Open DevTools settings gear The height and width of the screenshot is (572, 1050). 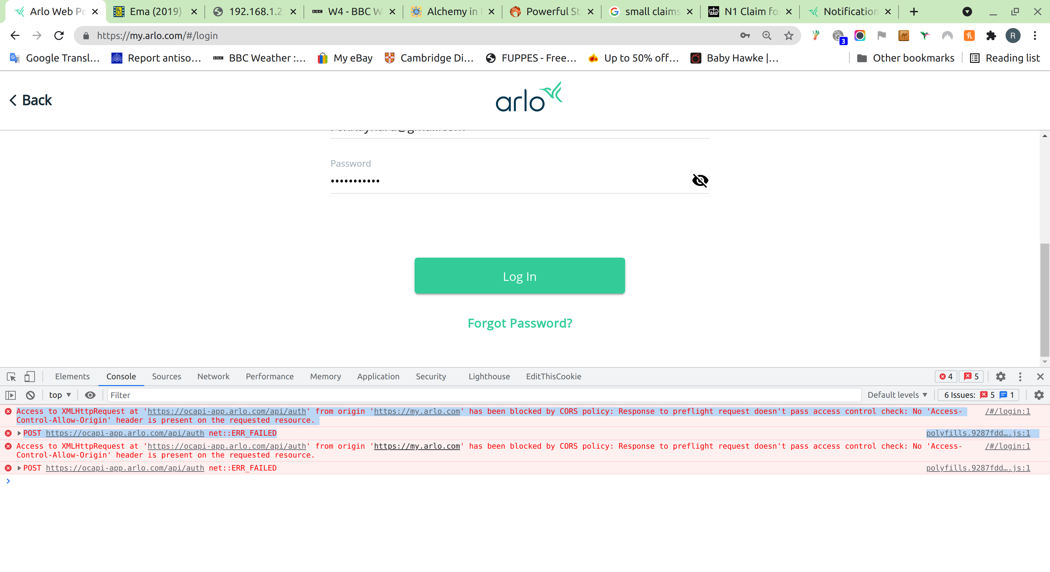tap(1000, 377)
